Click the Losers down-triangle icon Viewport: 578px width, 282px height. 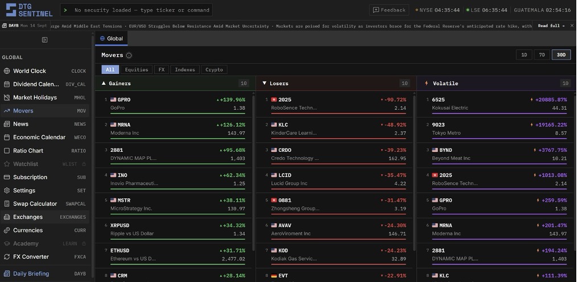pos(265,84)
